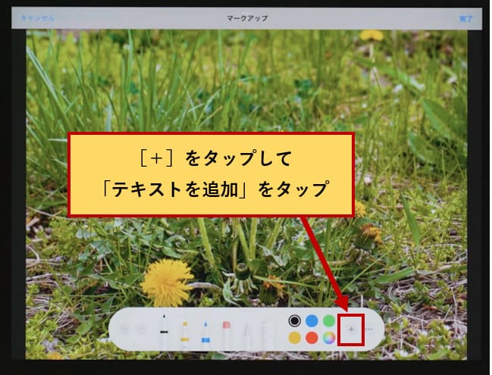492x375 pixels.
Task: Open the rainbow color picker wheel
Action: coord(329,338)
